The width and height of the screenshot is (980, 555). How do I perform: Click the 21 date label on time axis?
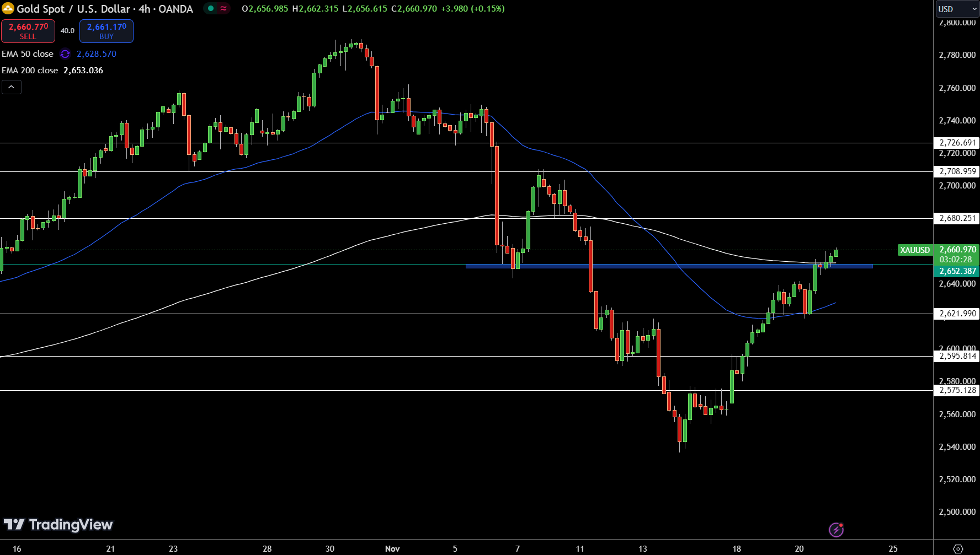(110, 548)
